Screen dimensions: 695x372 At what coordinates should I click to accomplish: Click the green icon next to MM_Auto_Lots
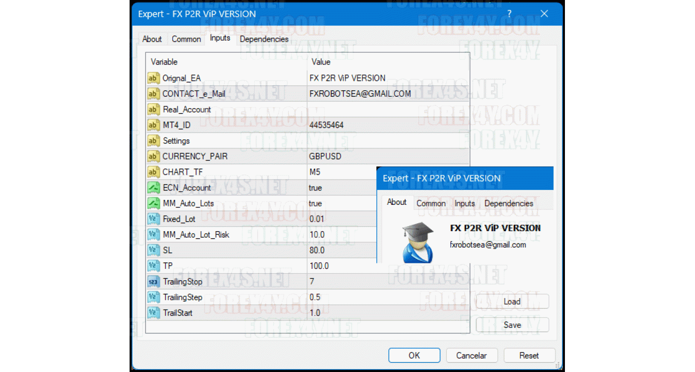tap(153, 203)
